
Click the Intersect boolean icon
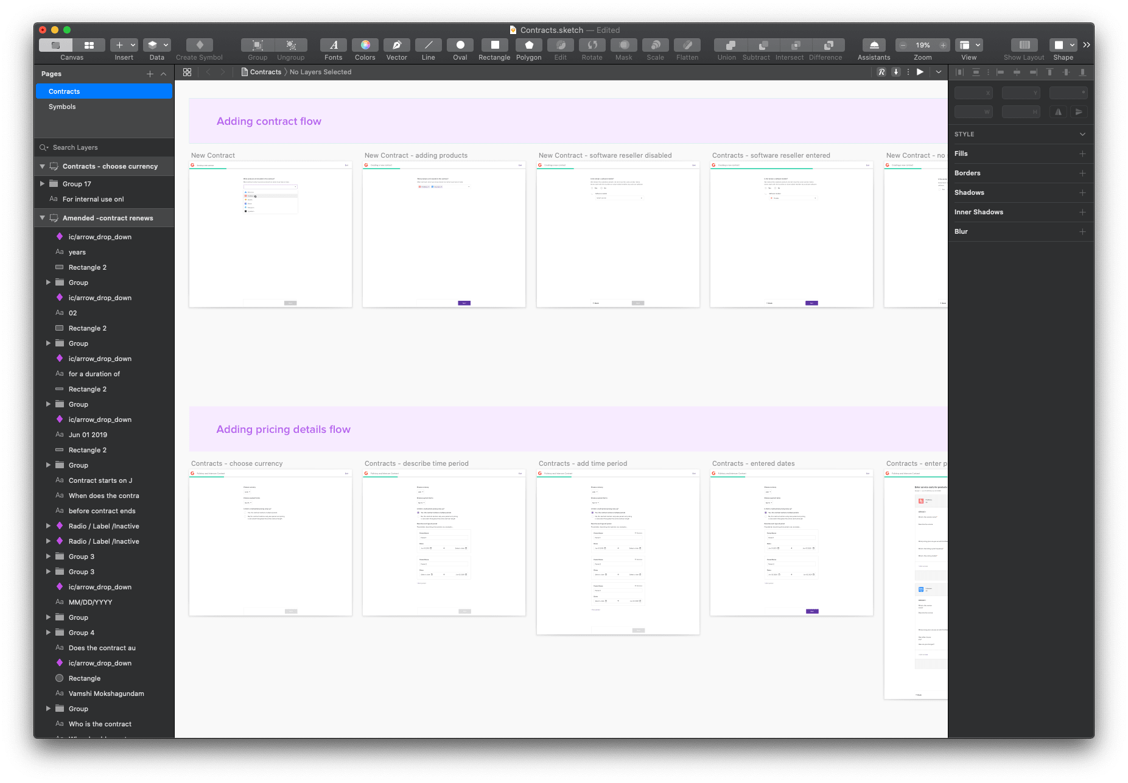(x=796, y=45)
